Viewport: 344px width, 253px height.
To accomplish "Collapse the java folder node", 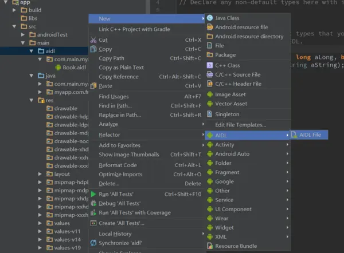I will pyautogui.click(x=32, y=76).
